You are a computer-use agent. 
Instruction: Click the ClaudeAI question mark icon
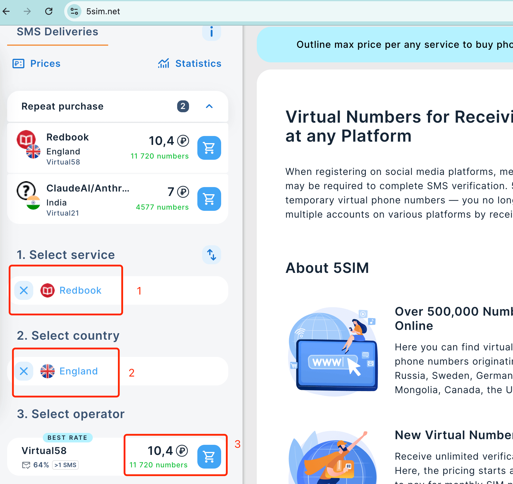click(26, 190)
